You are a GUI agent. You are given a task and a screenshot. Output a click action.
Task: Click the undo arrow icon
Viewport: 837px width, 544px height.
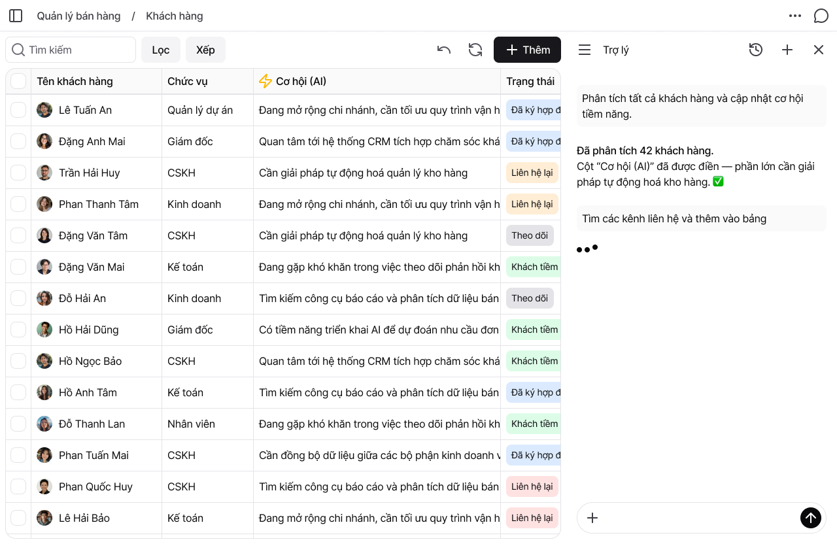point(444,50)
